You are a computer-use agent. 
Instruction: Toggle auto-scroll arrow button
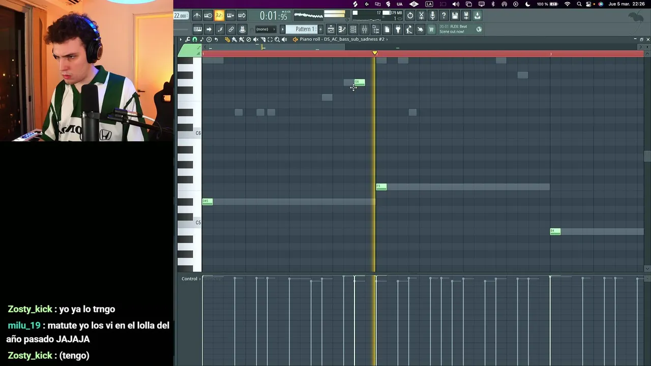click(x=209, y=29)
